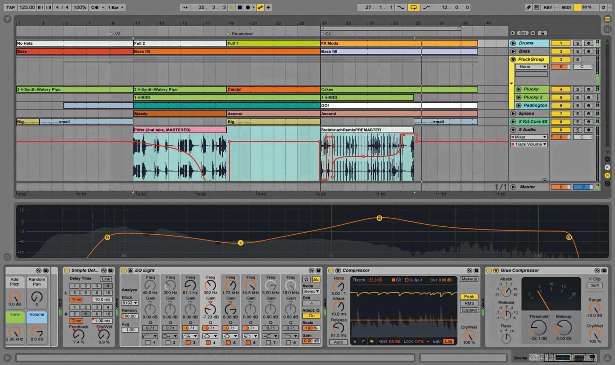Toggle the computer MIDI keyboard icon
Viewport: 615px width, 365px height.
[536, 7]
